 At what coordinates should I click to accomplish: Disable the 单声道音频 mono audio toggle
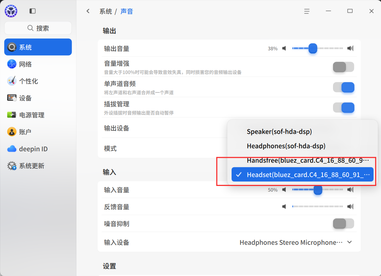tap(343, 87)
